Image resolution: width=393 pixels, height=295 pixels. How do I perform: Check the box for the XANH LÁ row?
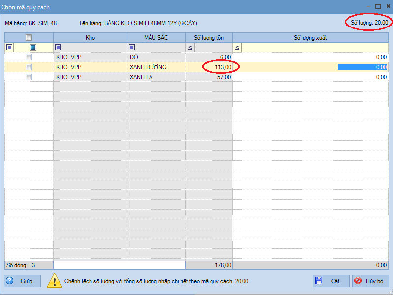[29, 77]
